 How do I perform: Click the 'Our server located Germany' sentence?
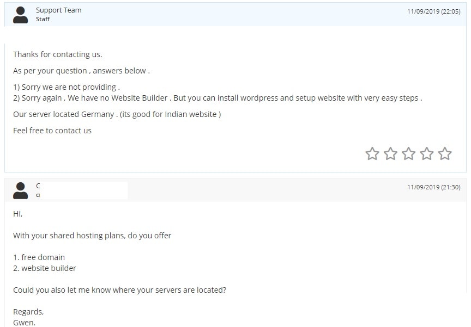pos(117,114)
